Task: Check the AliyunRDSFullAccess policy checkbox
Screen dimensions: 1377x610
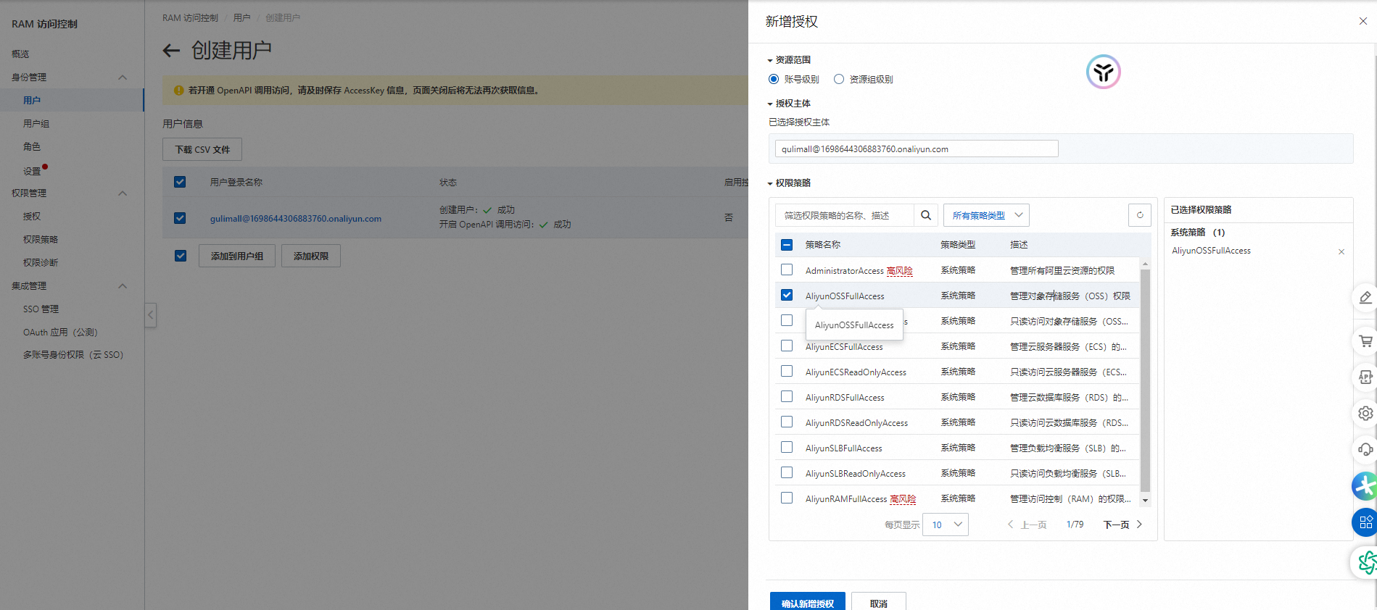Action: coord(787,396)
